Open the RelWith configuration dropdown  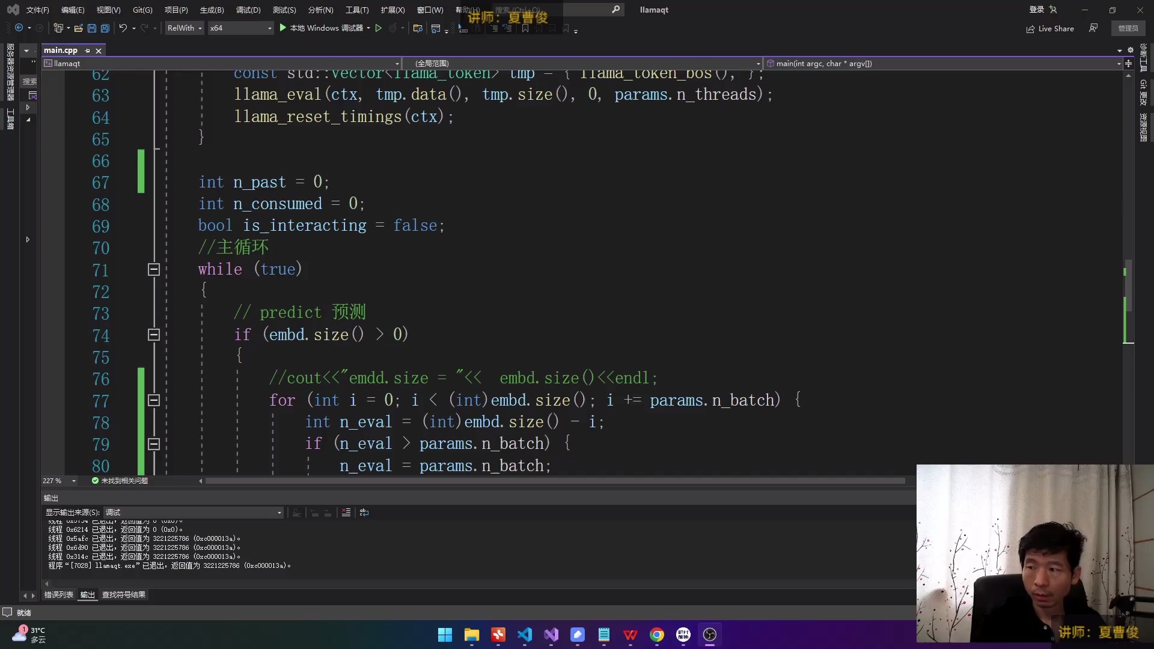coord(184,28)
